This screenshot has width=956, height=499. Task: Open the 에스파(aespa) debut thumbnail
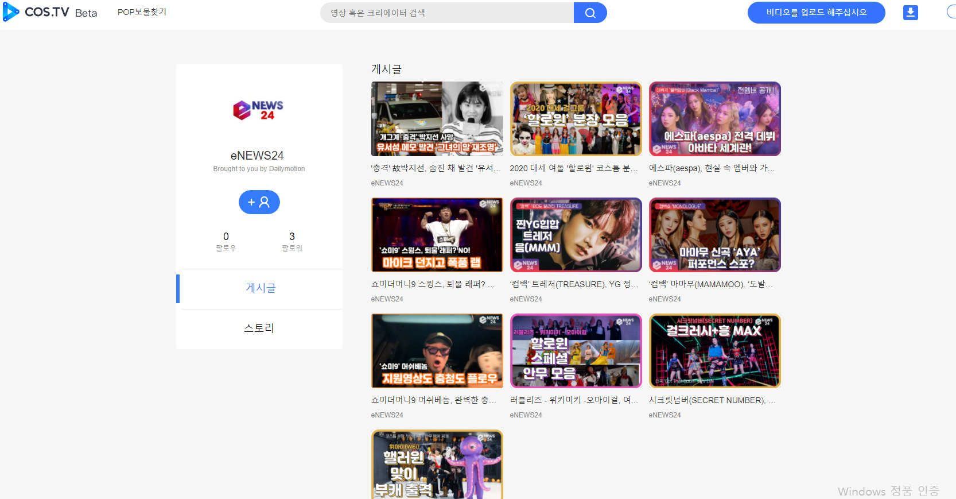click(715, 119)
